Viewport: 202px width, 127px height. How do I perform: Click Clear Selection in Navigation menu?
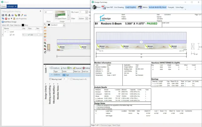tap(15, 25)
